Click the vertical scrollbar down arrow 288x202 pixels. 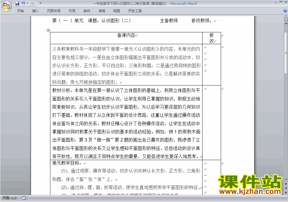coord(286,179)
